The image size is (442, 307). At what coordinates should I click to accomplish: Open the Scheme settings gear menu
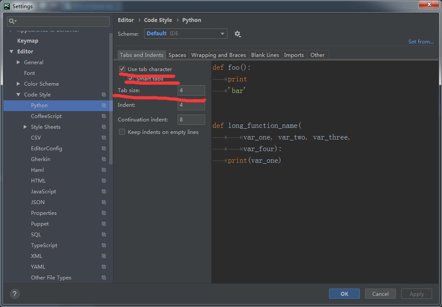[237, 33]
